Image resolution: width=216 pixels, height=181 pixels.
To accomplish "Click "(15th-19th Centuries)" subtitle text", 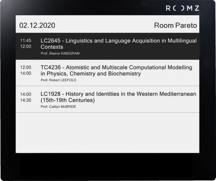I will (68, 100).
